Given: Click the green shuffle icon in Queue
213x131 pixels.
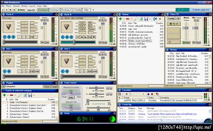Looking at the screenshot, I should click(x=141, y=19).
